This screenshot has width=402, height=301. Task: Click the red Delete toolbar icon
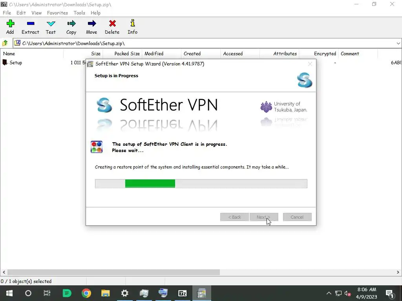(x=112, y=24)
